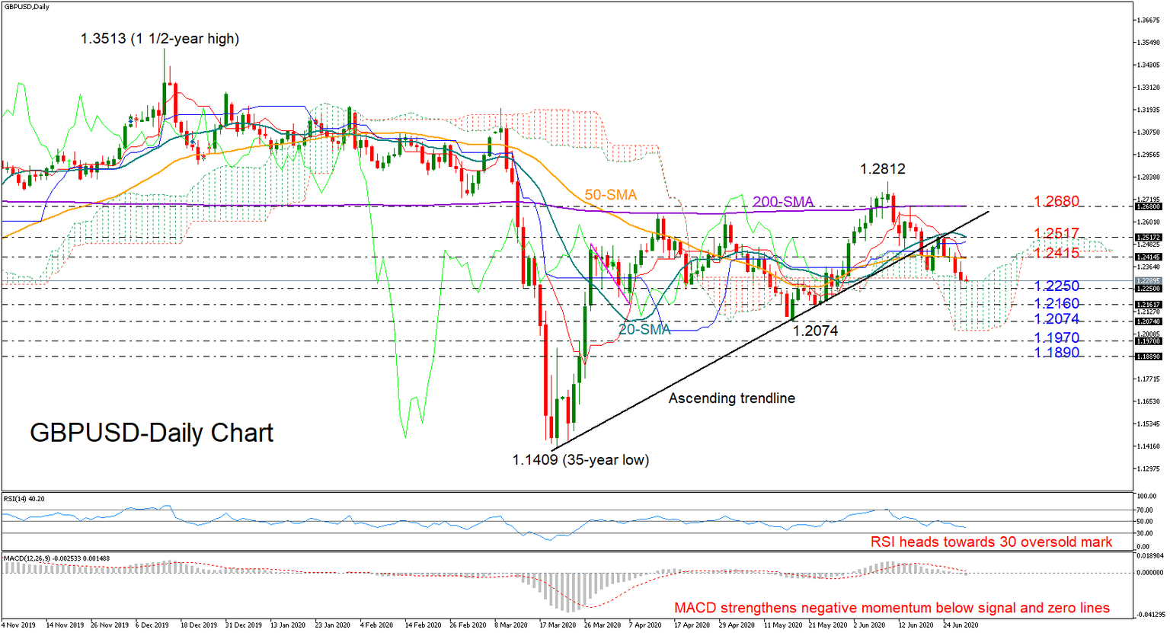Click the 20-SMA blue line label
The image size is (1170, 633).
click(x=644, y=329)
